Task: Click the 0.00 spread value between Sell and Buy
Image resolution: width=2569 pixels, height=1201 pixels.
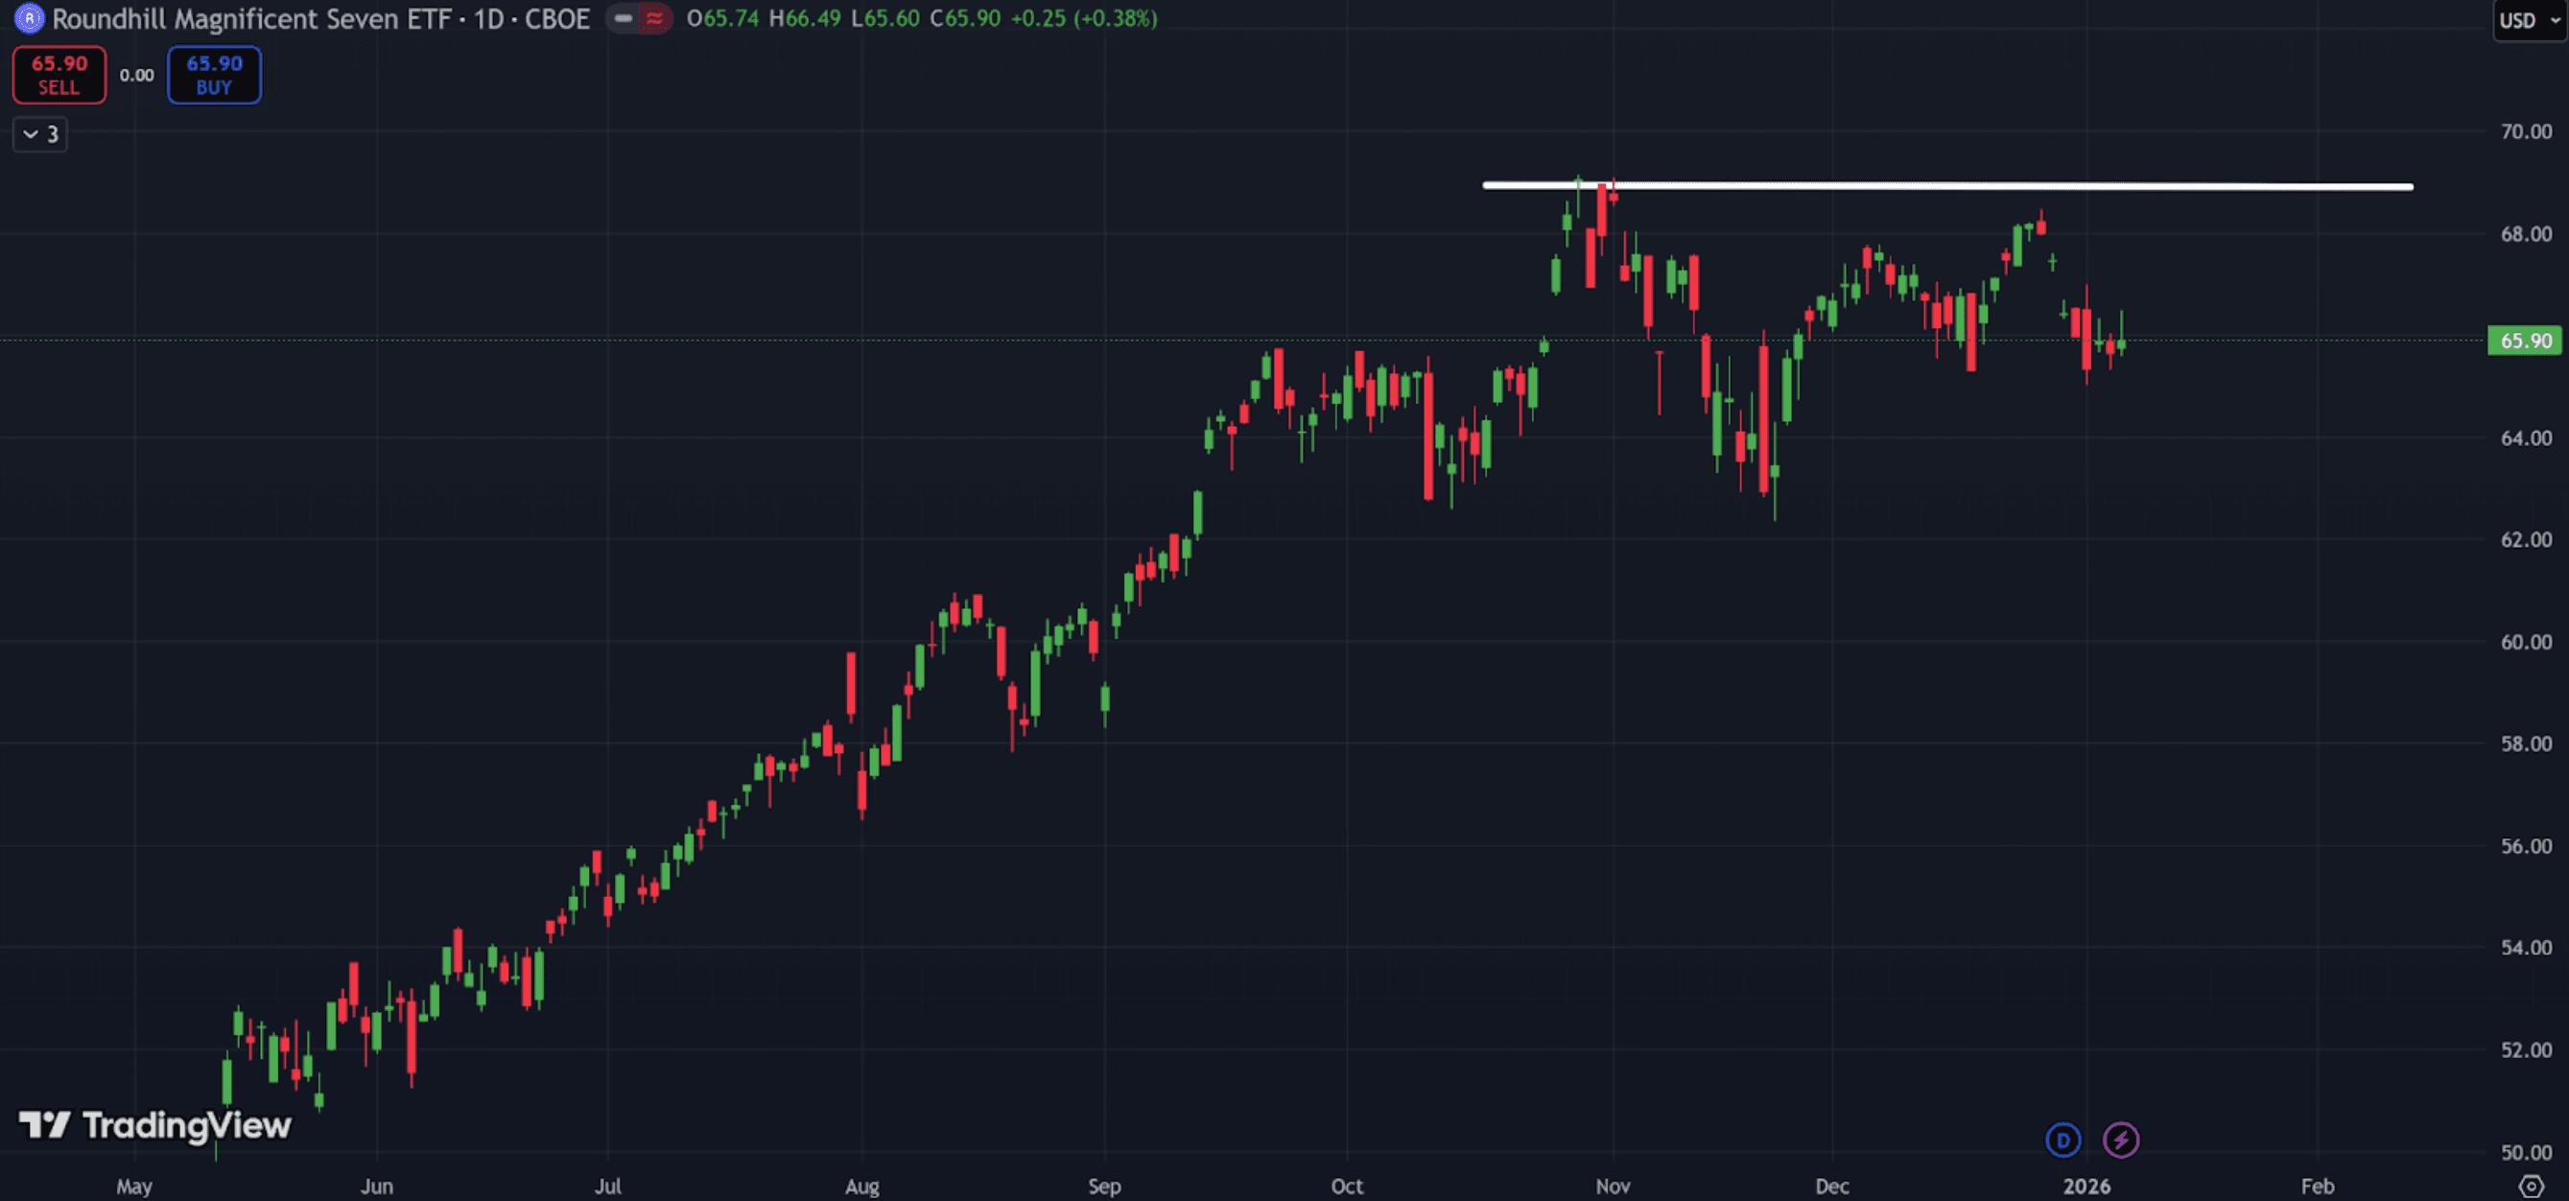Action: (x=136, y=75)
